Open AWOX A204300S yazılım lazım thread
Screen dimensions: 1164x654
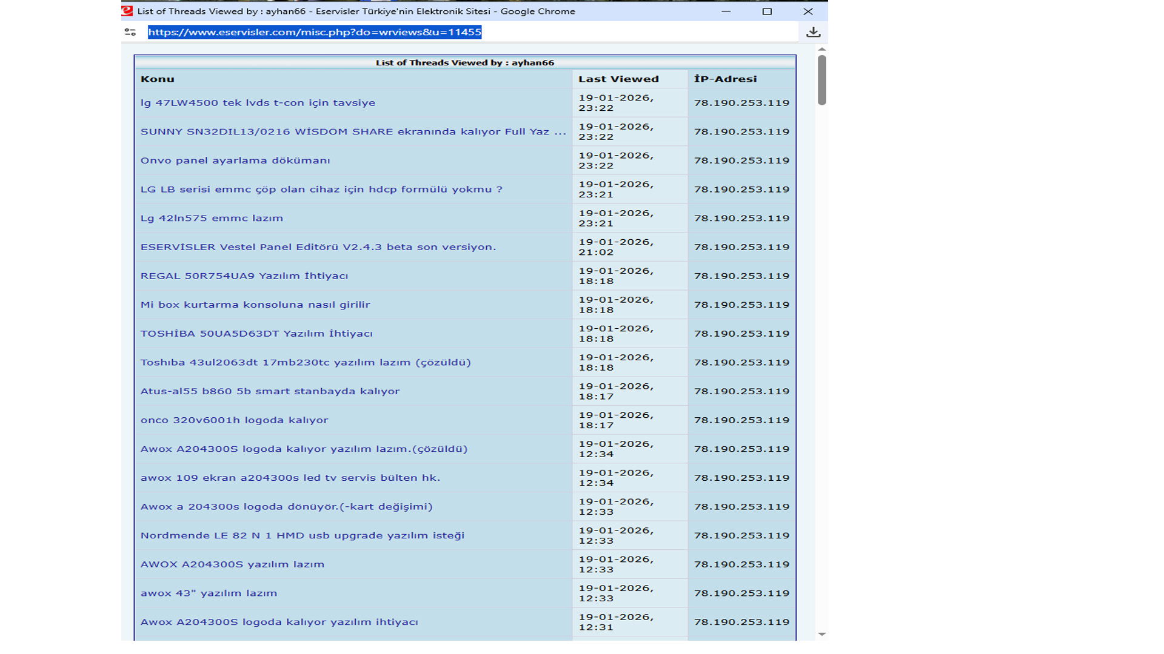pos(232,564)
